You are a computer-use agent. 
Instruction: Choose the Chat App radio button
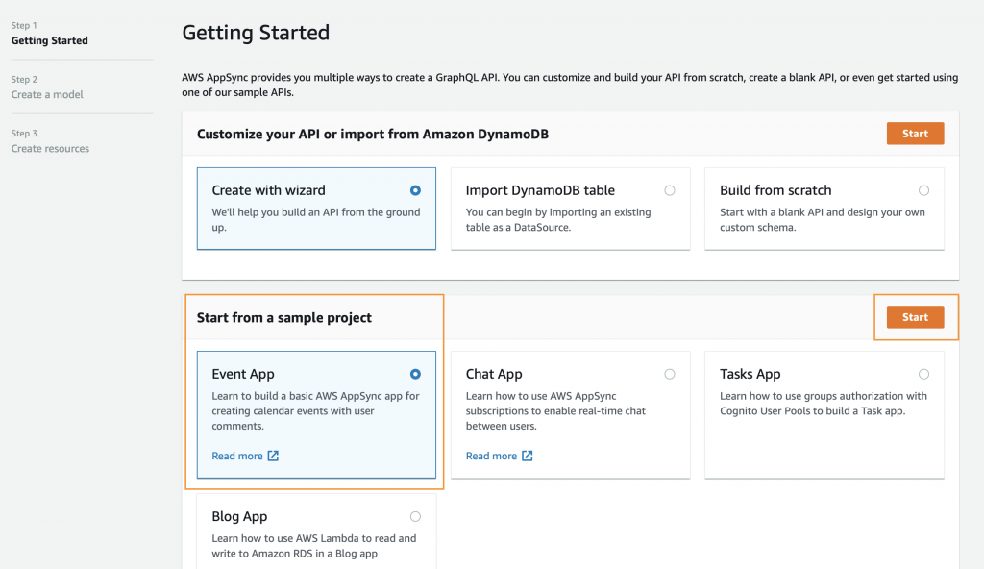(x=670, y=374)
